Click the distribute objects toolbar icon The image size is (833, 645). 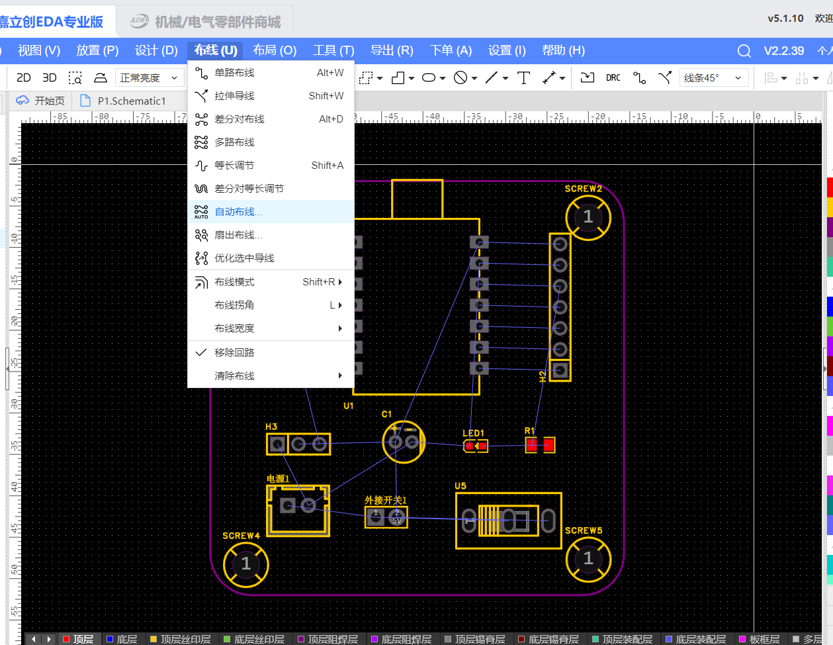(802, 77)
